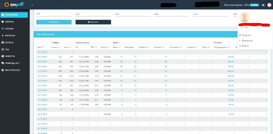Expand the USD currency dropdown
The height and width of the screenshot is (134, 273).
(54, 14)
